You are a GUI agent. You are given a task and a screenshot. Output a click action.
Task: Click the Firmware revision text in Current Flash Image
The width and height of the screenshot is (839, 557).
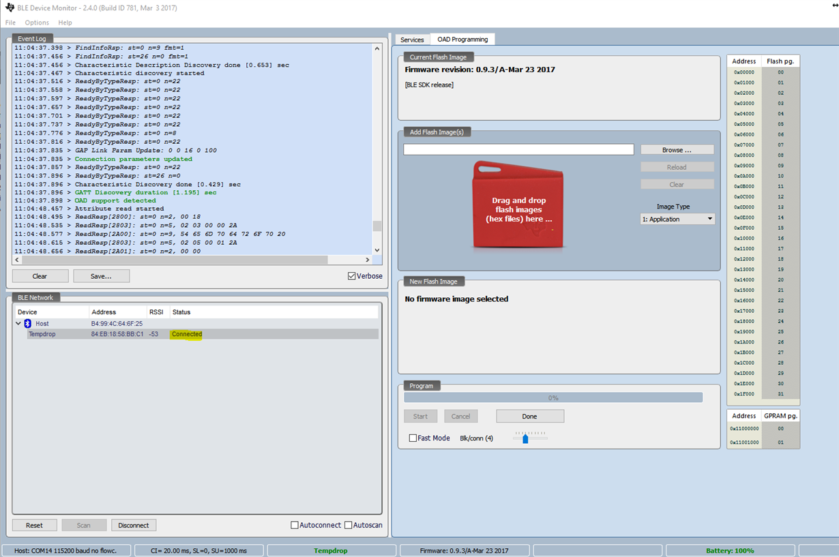tap(480, 70)
